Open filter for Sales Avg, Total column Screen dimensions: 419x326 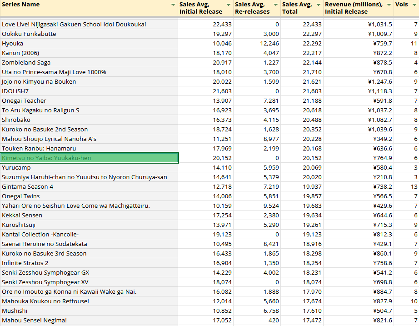[319, 4]
